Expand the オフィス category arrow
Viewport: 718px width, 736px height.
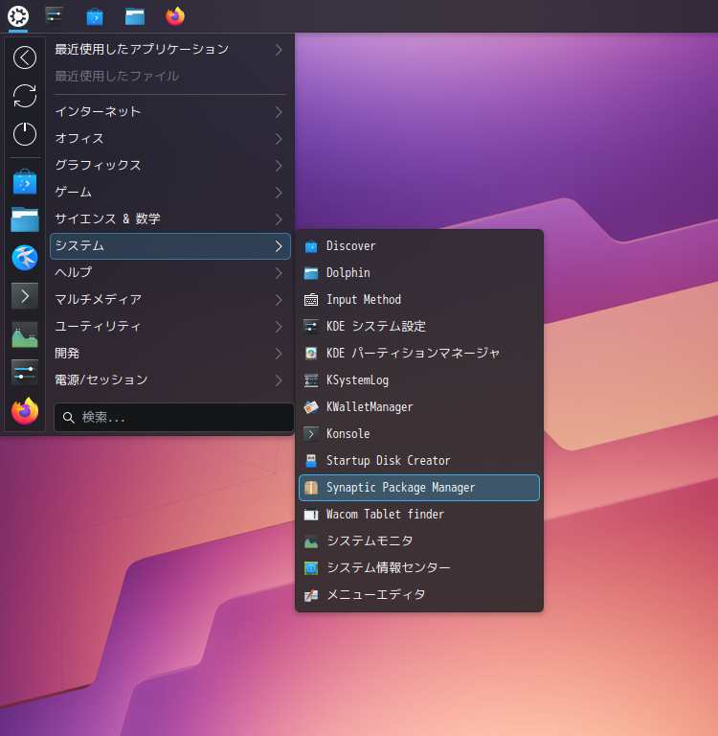tap(279, 139)
